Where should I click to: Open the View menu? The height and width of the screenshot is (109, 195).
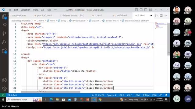[35, 10]
